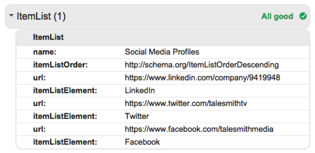Viewport: 315px width, 153px height.
Task: Select the itemListOrder: property label
Action: point(60,65)
